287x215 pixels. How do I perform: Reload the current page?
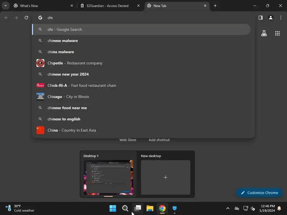click(26, 18)
